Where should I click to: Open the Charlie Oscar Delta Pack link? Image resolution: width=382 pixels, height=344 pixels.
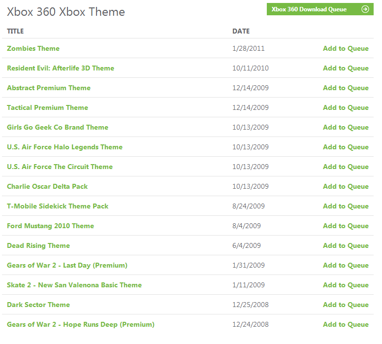tap(47, 187)
